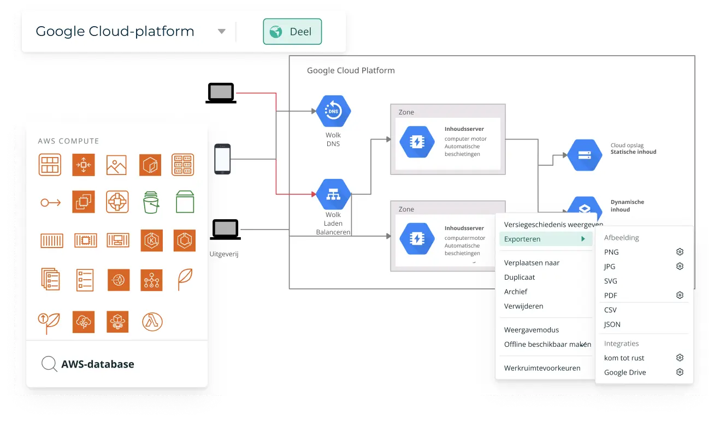The height and width of the screenshot is (422, 720).
Task: Open the Exporteren menu entry
Action: 546,239
